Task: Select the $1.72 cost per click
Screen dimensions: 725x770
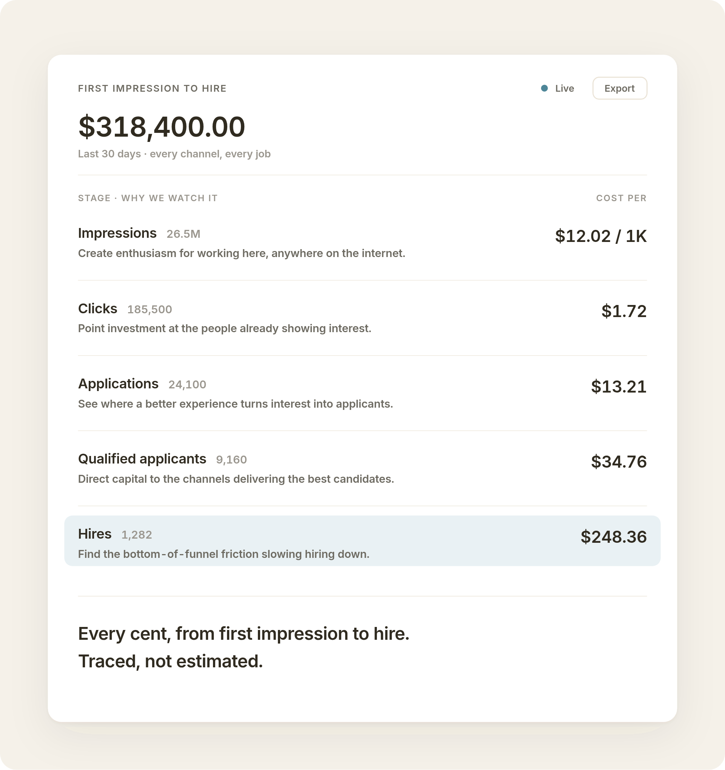Action: click(624, 311)
